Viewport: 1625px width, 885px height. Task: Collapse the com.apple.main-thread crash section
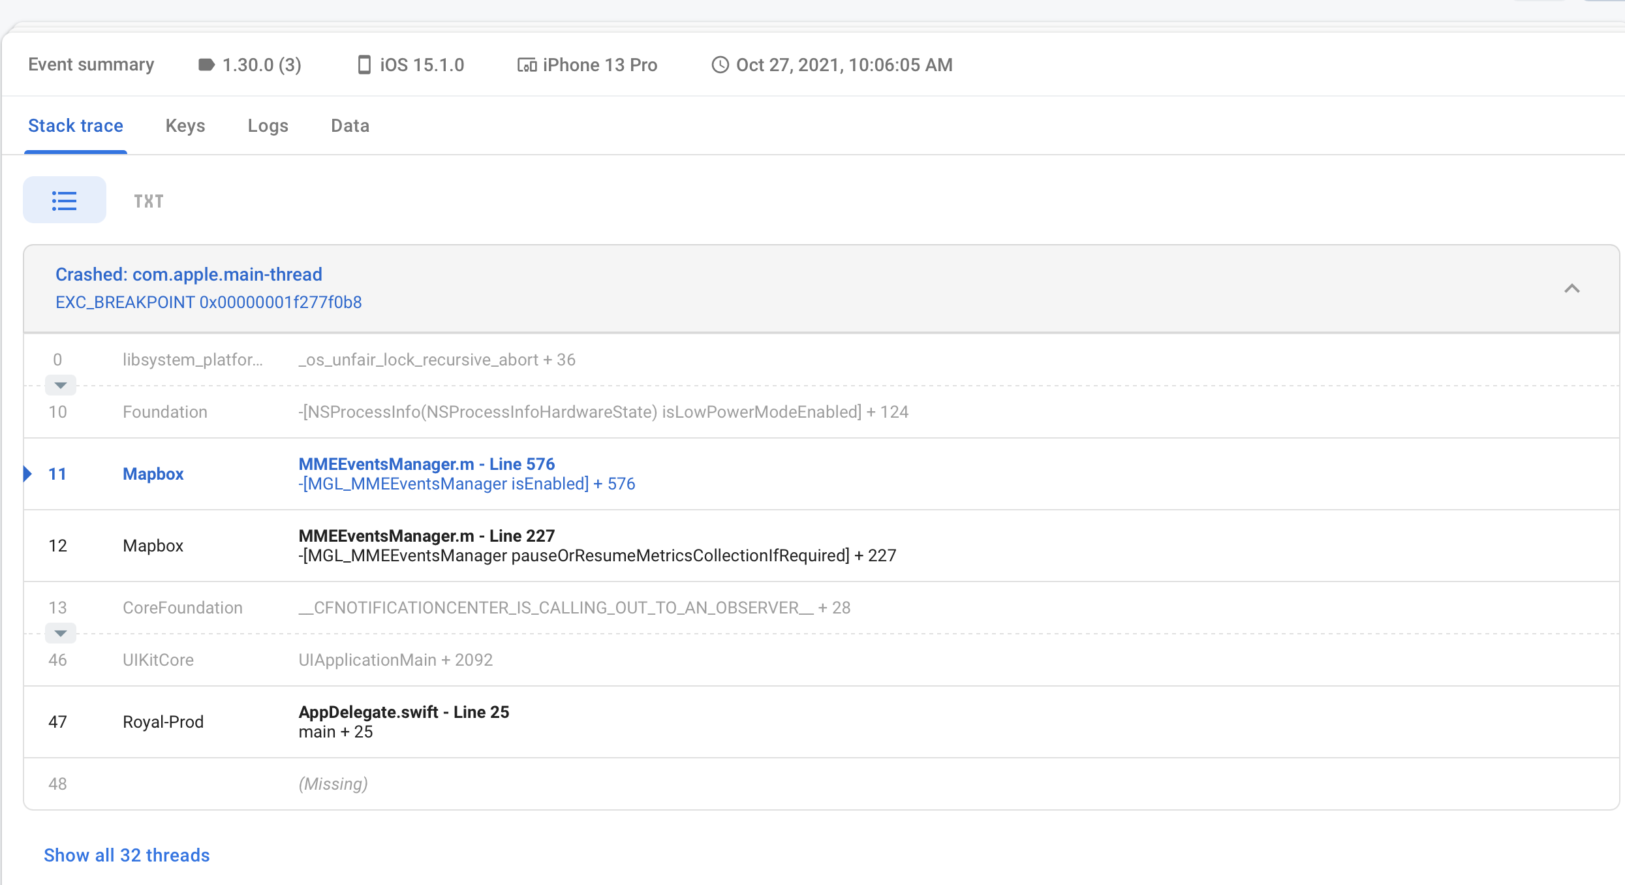(x=1572, y=288)
